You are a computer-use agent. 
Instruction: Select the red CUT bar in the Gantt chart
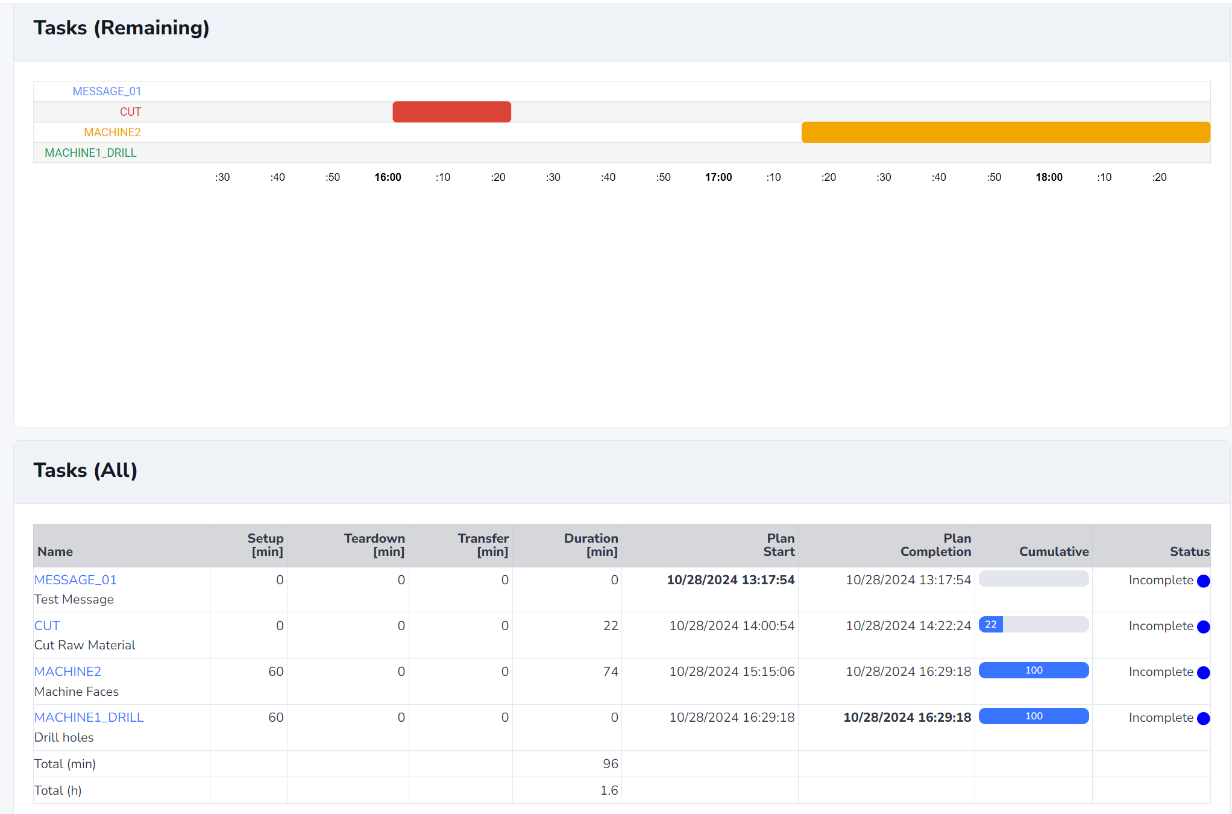451,112
